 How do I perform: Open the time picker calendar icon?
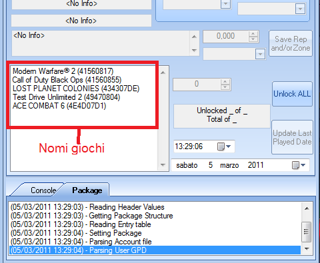pyautogui.click(x=224, y=146)
